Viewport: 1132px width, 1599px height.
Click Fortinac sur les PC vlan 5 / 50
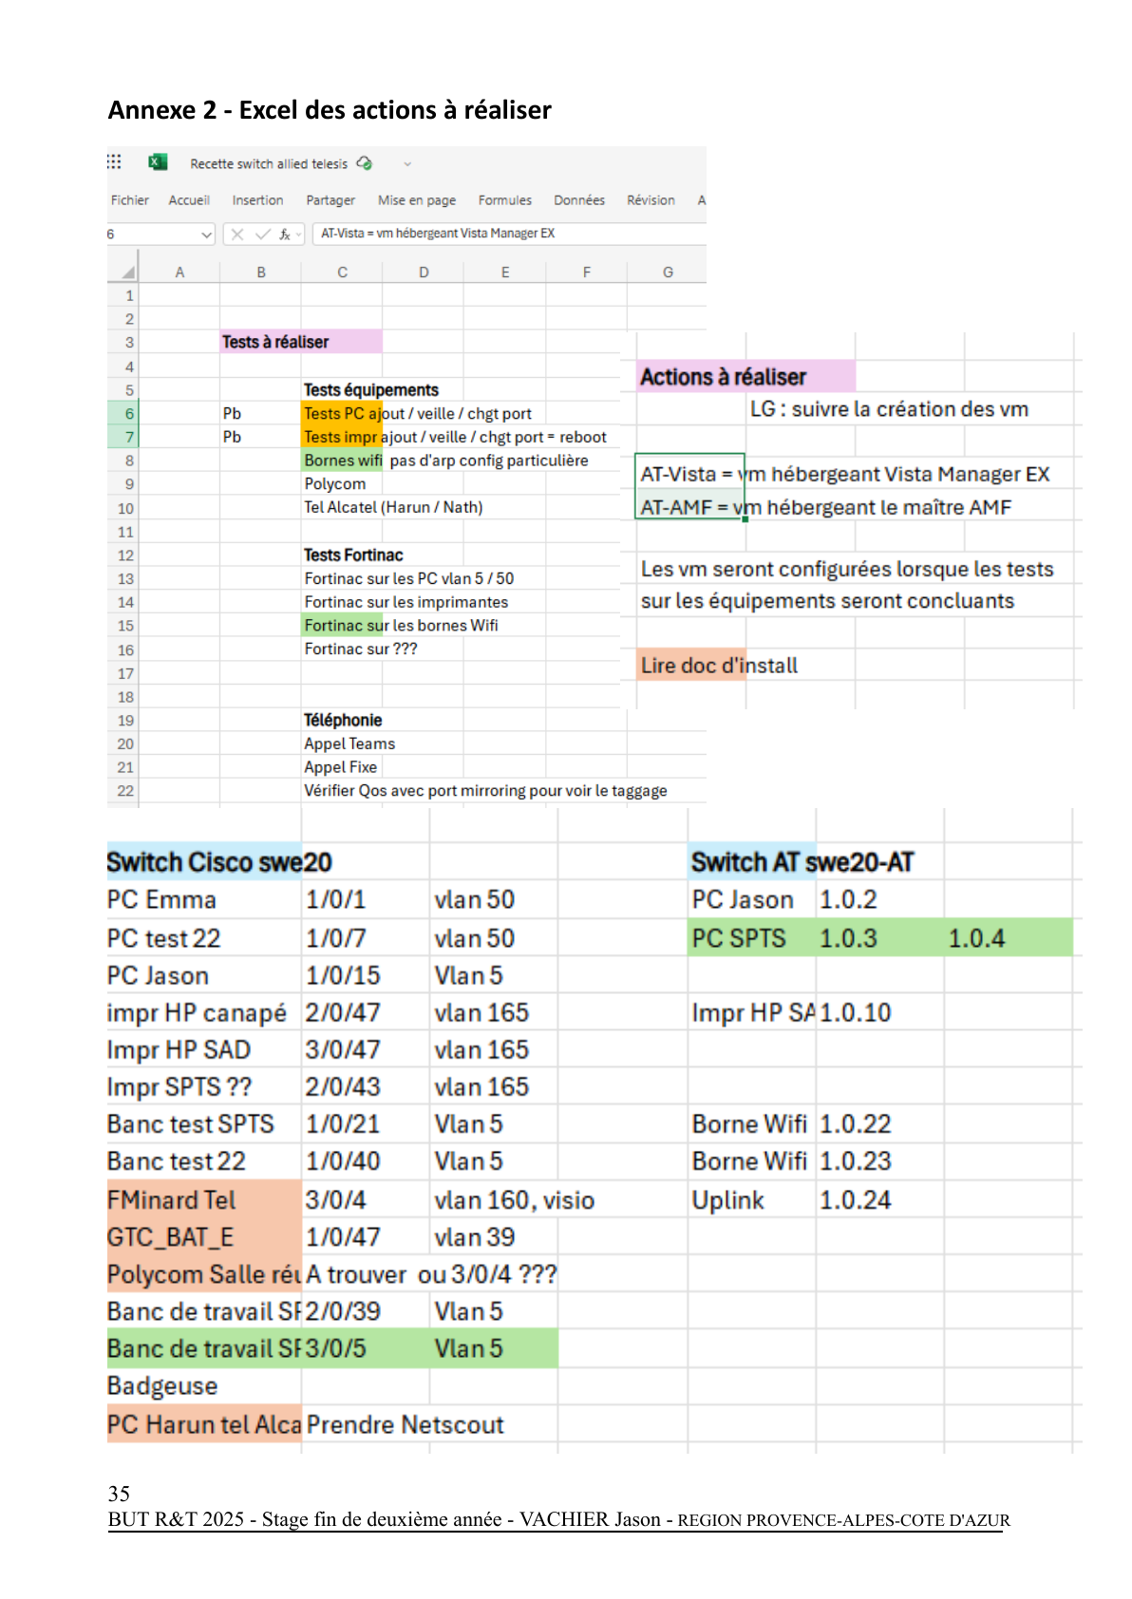[x=408, y=578]
